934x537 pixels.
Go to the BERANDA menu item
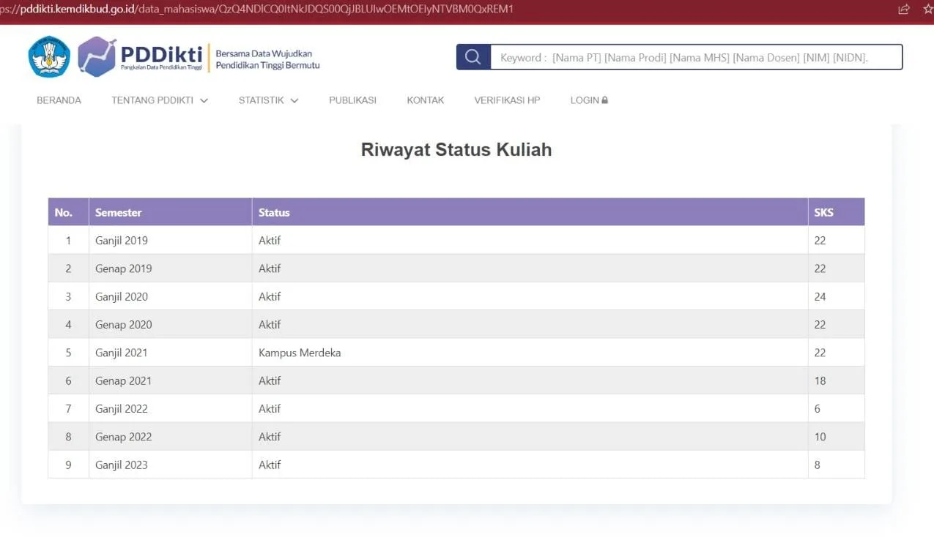(x=59, y=100)
